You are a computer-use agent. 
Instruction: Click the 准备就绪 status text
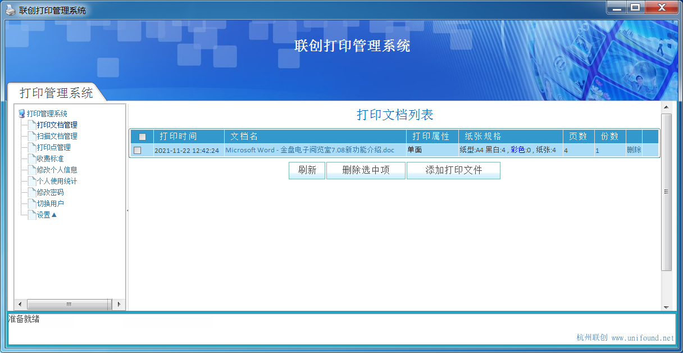tap(24, 319)
